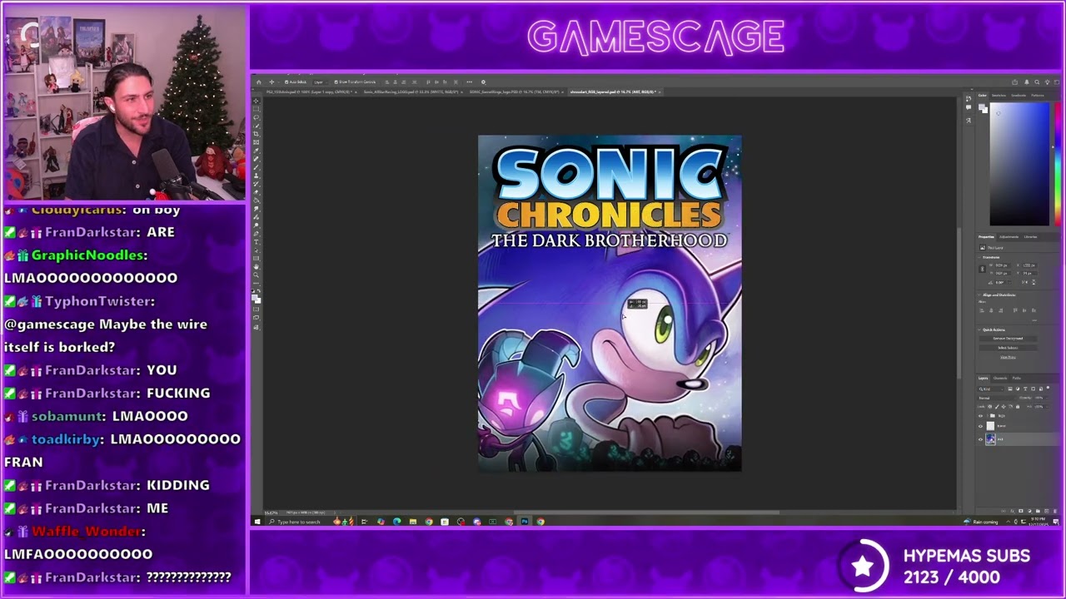Create new adjustment layer icon
Image resolution: width=1066 pixels, height=599 pixels.
point(1029,511)
